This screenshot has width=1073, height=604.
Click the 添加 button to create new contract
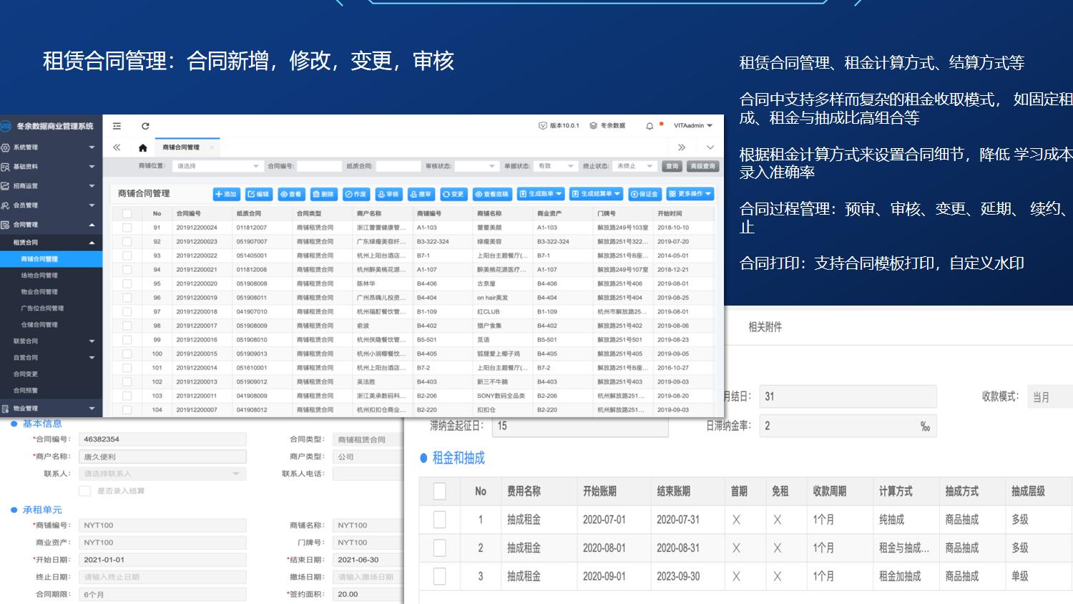(227, 193)
